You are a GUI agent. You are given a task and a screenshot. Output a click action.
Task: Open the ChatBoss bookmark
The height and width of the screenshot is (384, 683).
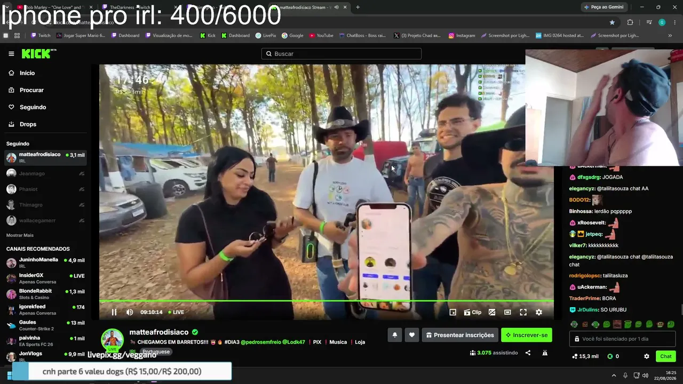tap(362, 36)
